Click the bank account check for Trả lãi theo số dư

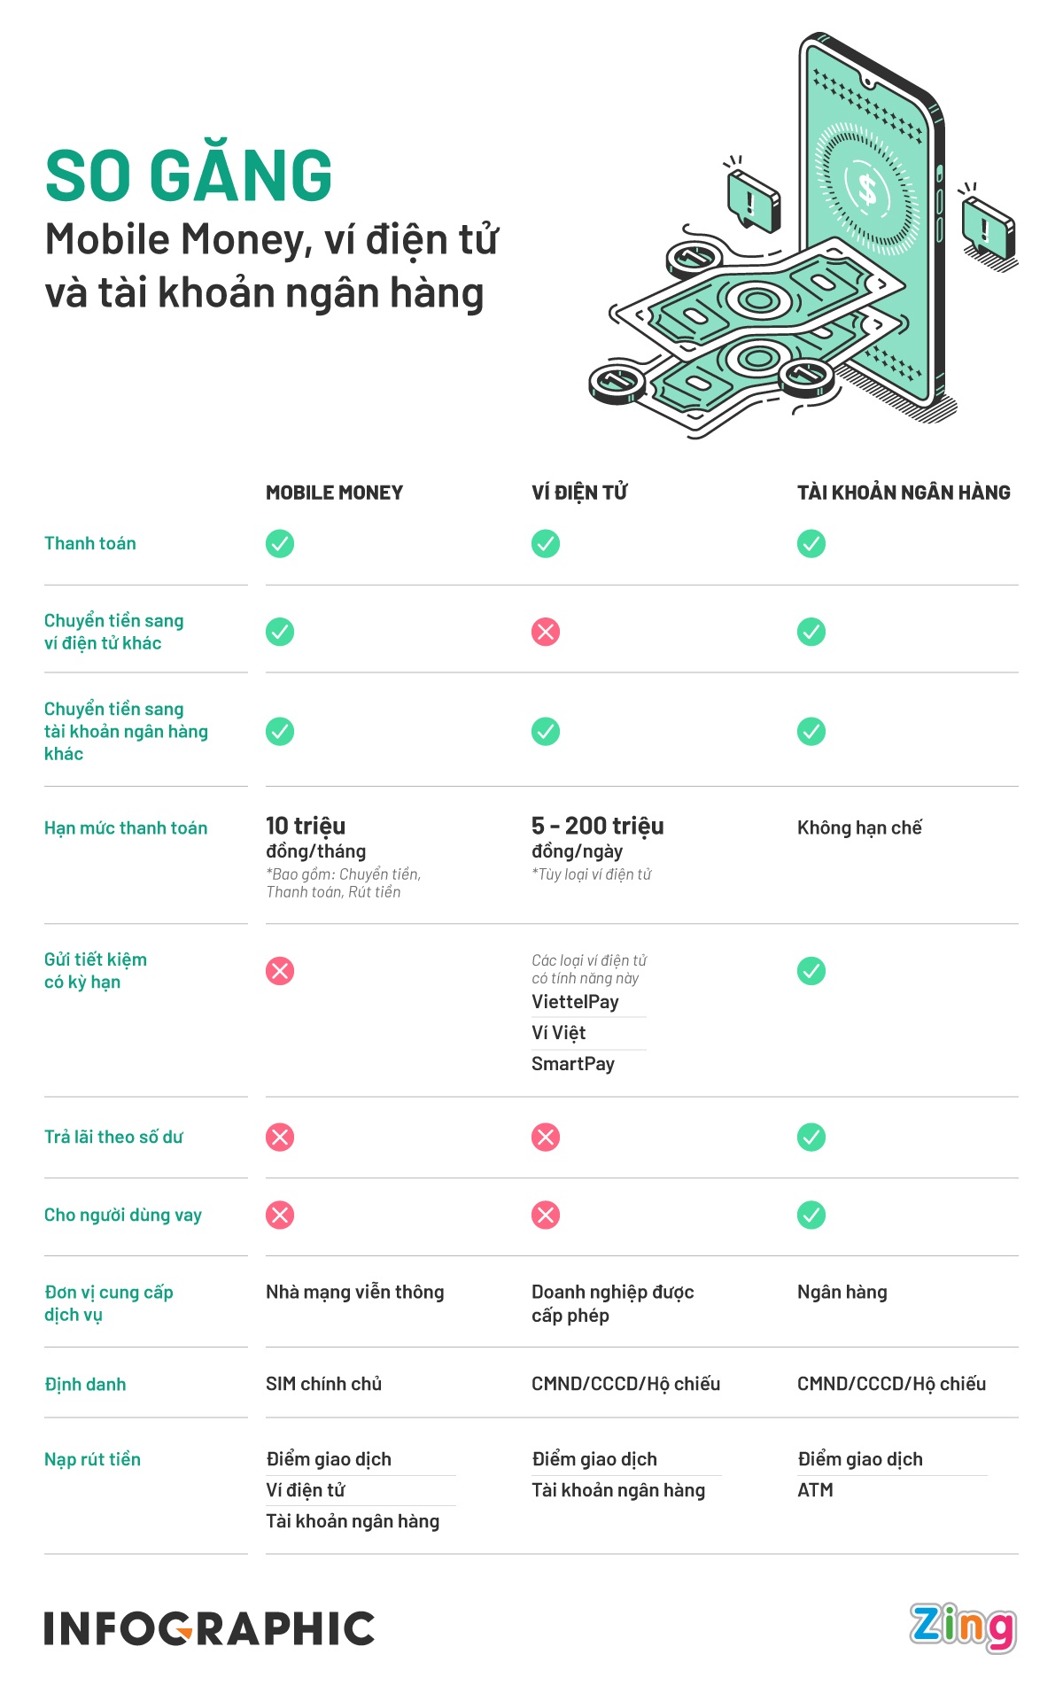[811, 1137]
